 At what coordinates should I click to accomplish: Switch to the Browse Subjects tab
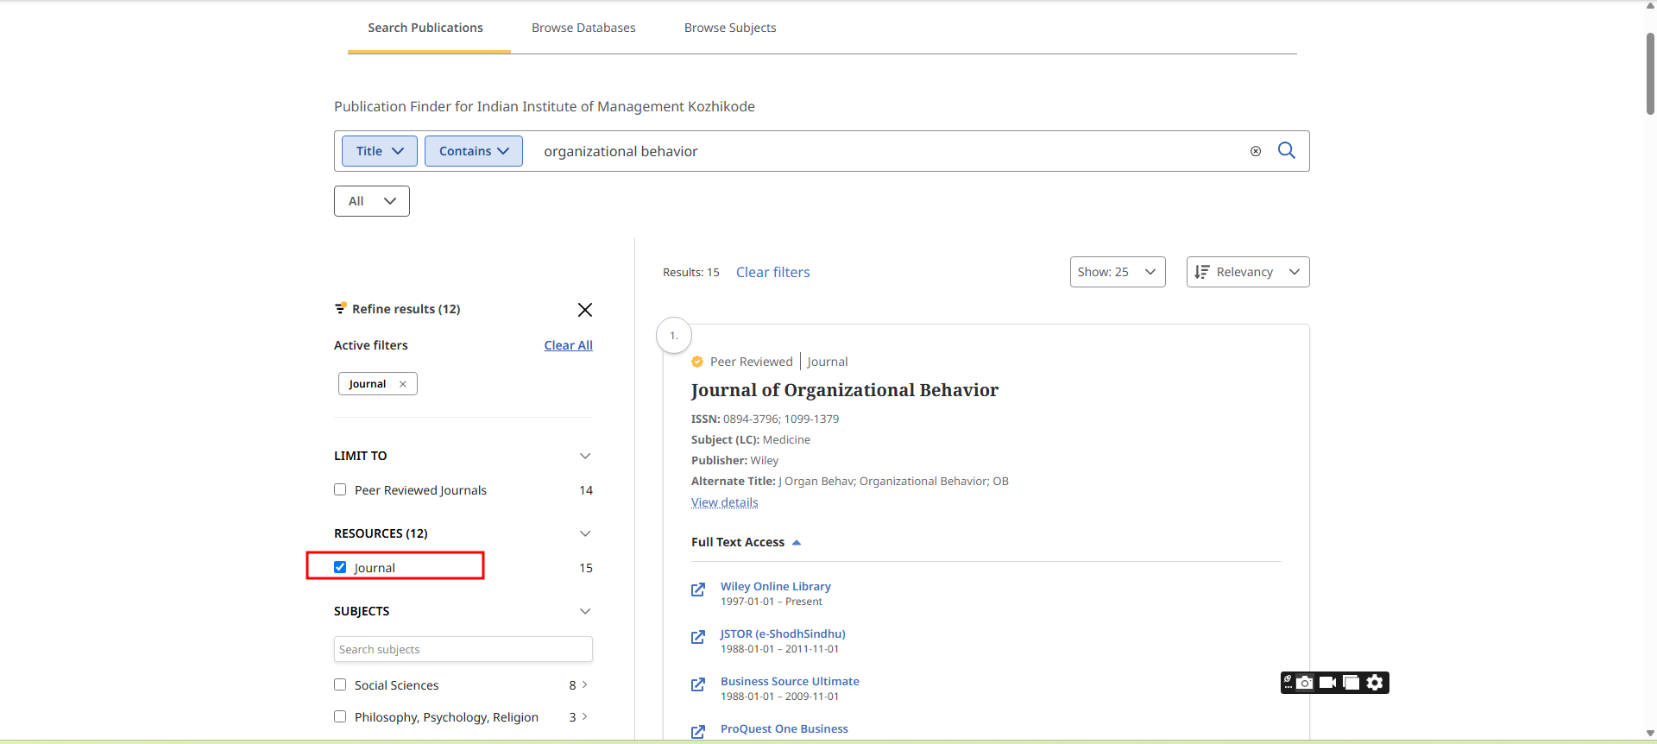click(x=730, y=28)
